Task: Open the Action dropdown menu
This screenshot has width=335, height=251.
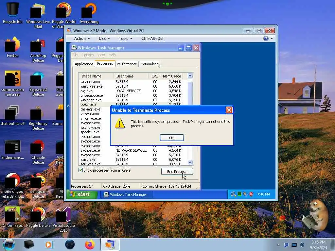Action: pos(82,39)
